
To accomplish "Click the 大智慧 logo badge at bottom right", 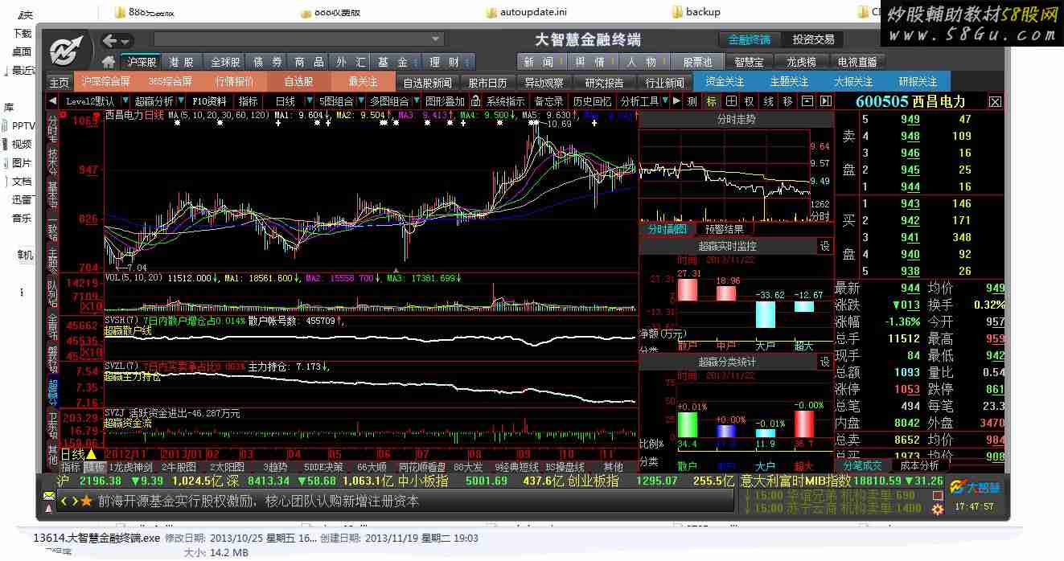I will (974, 486).
